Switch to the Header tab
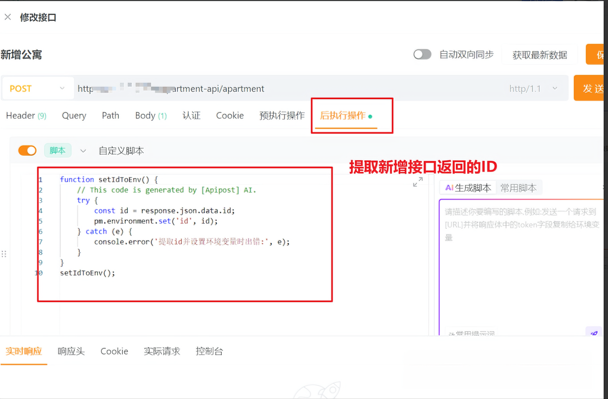The image size is (608, 399). [26, 115]
